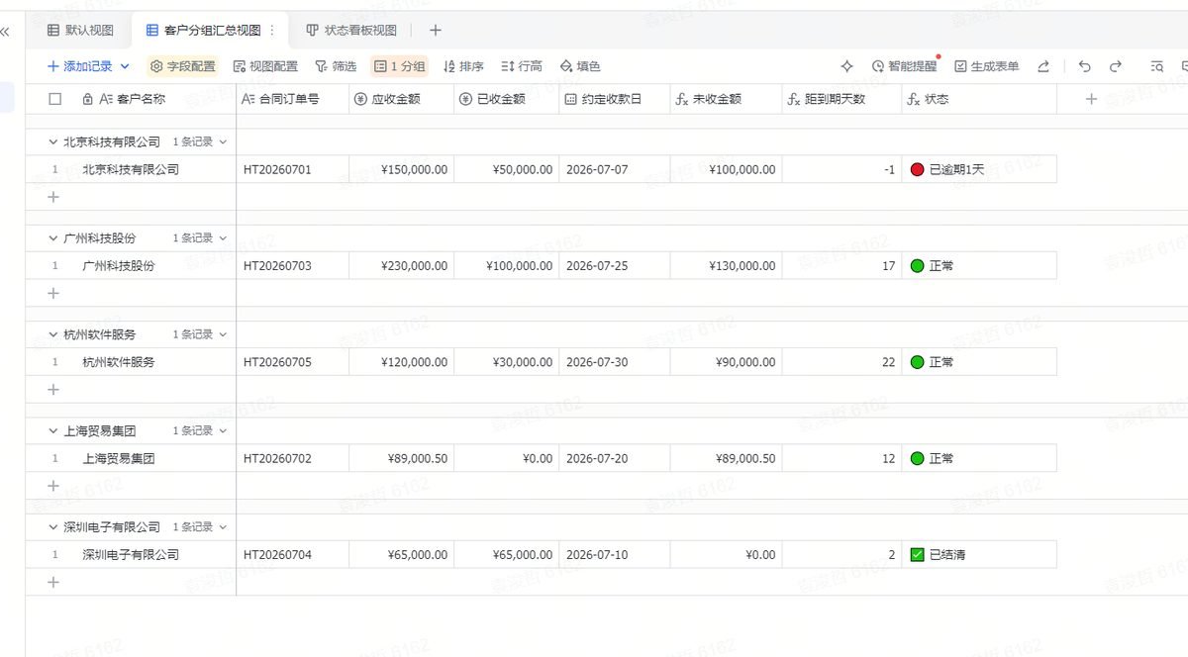Click the 添加记录 button

(80, 66)
